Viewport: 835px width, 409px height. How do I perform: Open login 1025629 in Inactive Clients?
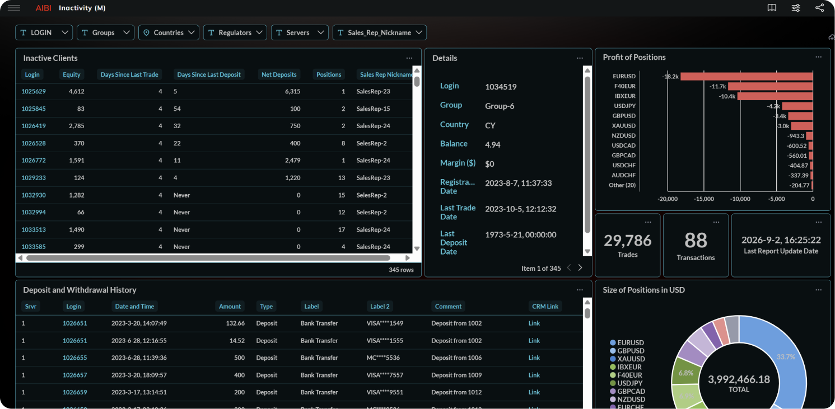34,91
